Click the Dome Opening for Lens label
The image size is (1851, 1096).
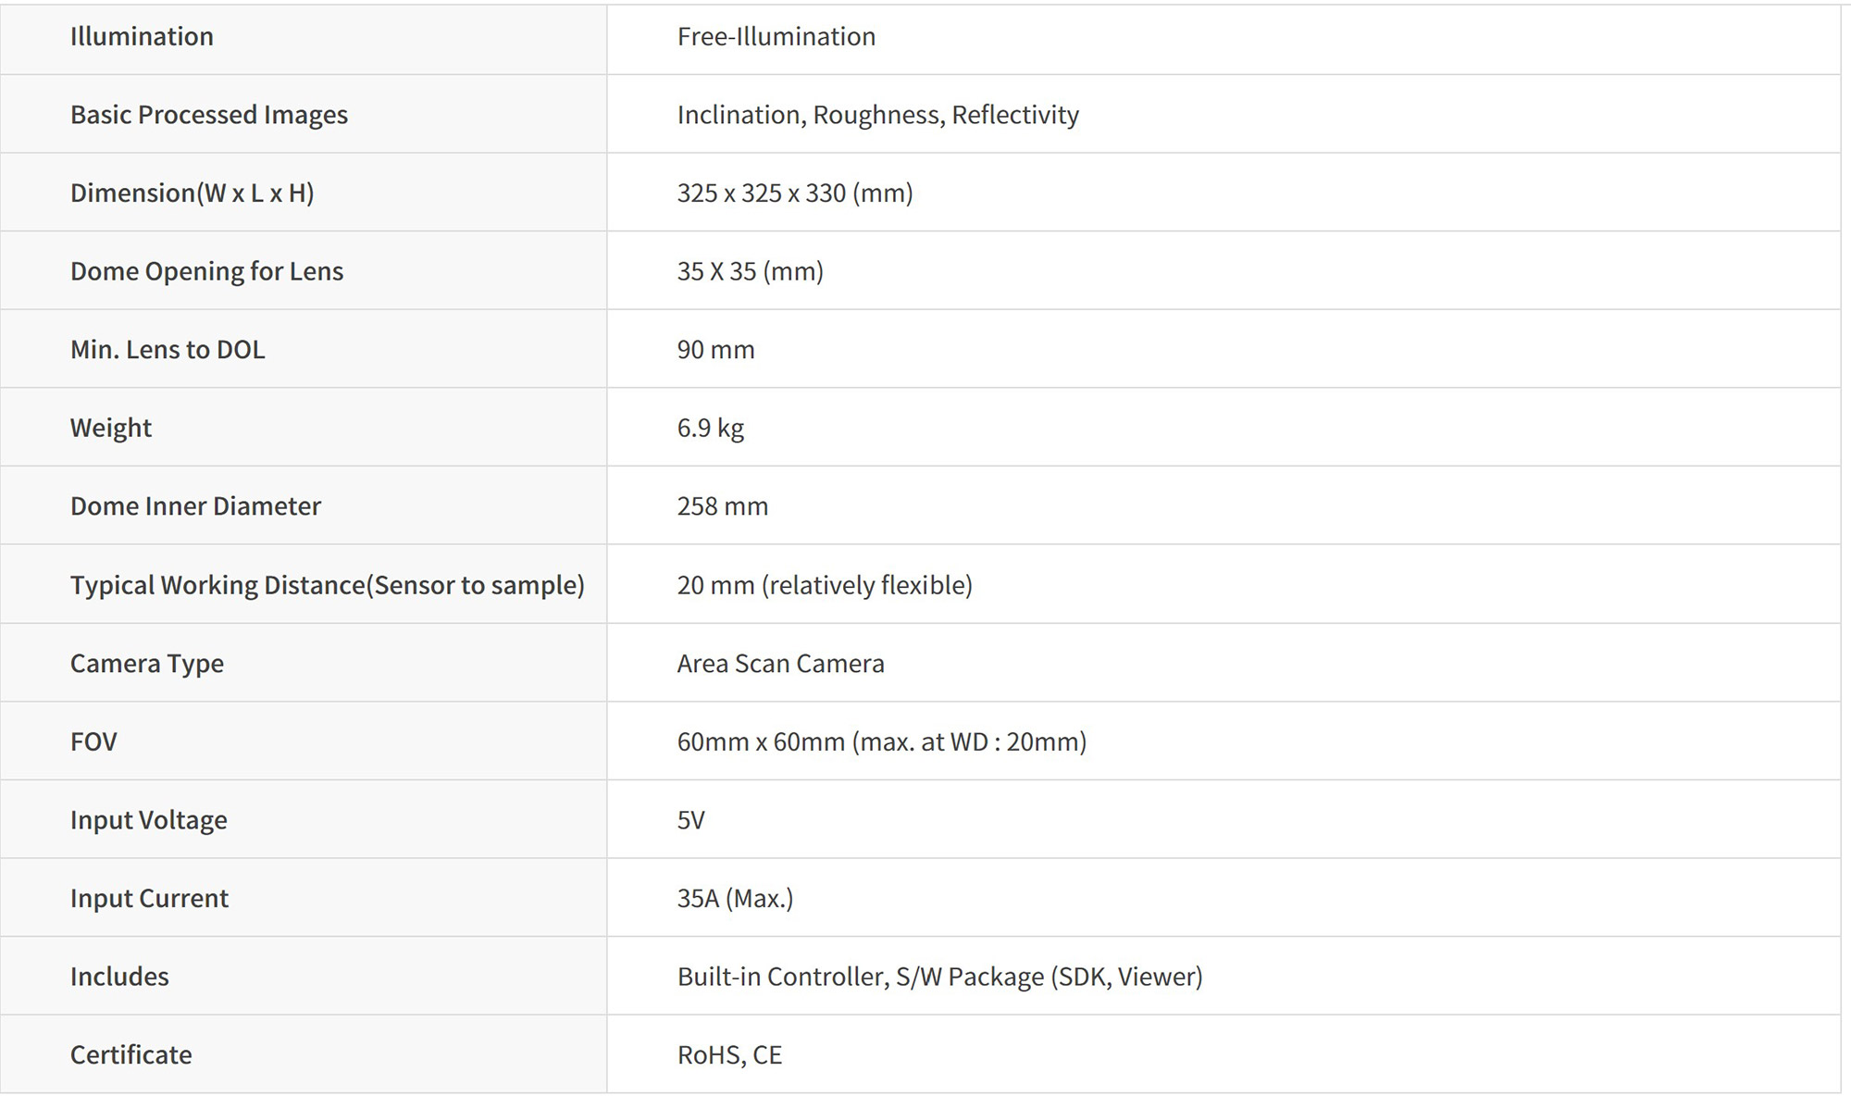[206, 271]
